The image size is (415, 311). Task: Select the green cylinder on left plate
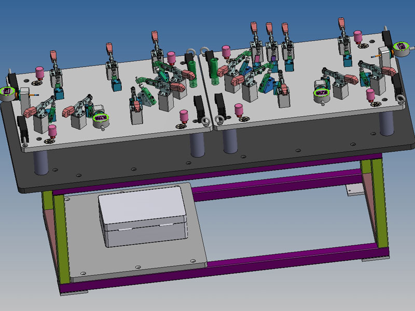point(192,74)
